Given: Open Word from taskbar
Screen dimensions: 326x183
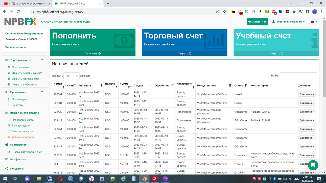Looking at the screenshot, I should 102,179.
